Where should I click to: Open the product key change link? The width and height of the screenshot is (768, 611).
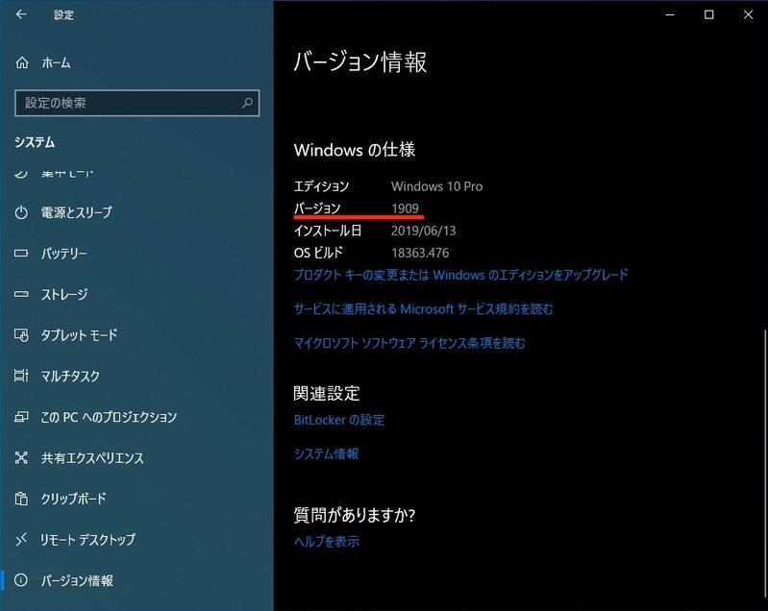[x=461, y=275]
